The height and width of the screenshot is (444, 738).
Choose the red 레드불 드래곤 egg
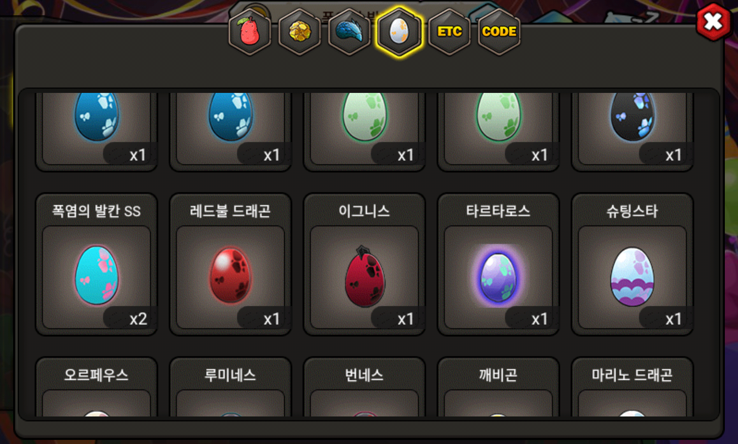click(230, 264)
